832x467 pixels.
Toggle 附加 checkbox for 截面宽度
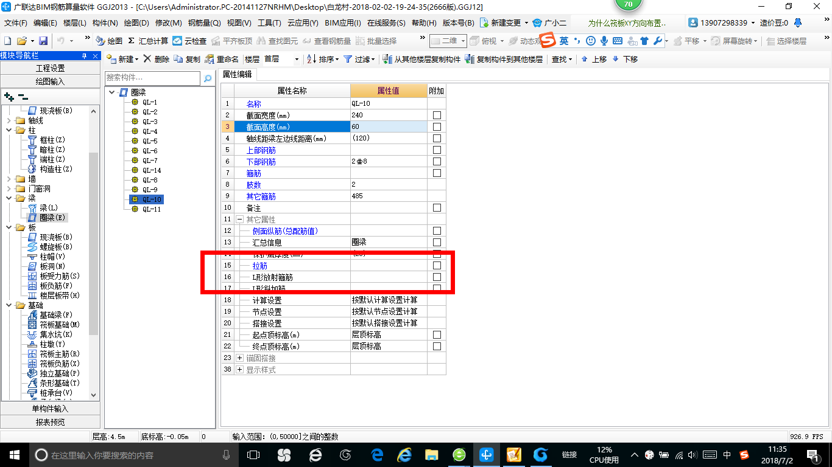(437, 116)
